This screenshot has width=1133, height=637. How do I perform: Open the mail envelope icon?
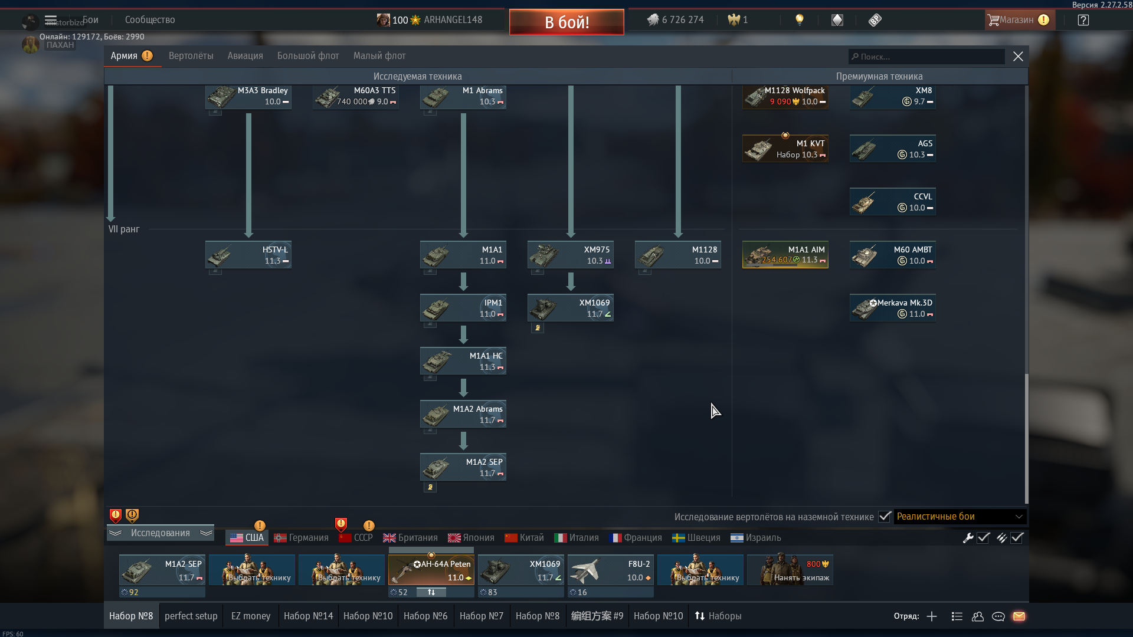coord(1019,616)
